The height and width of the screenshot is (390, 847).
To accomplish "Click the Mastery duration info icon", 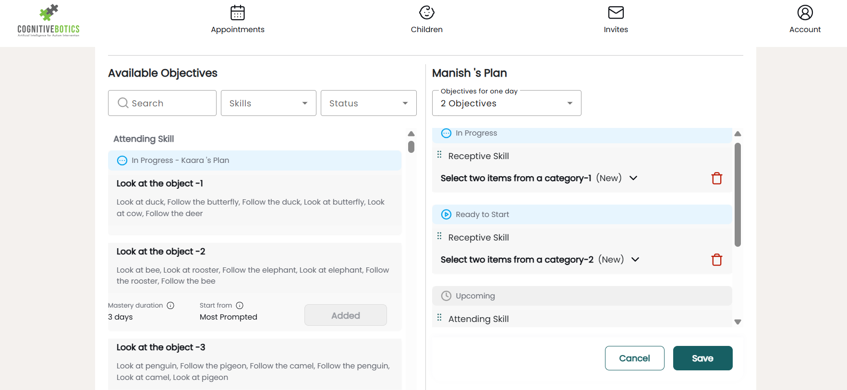I will point(170,306).
